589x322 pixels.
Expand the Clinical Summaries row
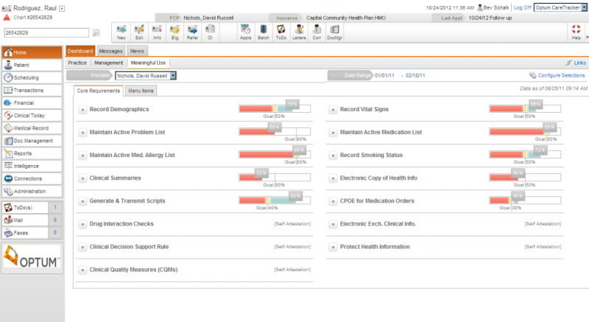(x=82, y=178)
